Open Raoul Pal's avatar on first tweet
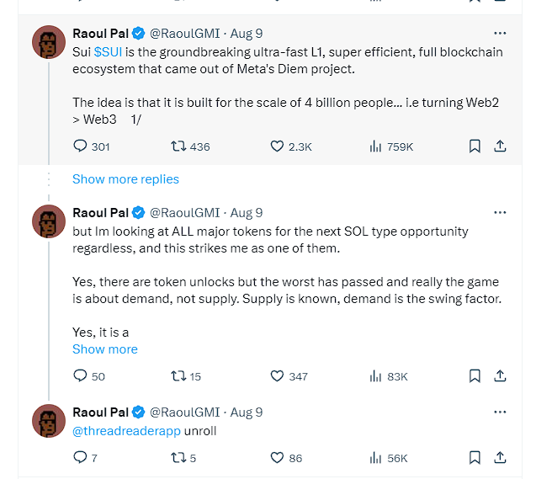This screenshot has width=536, height=479. (x=49, y=42)
